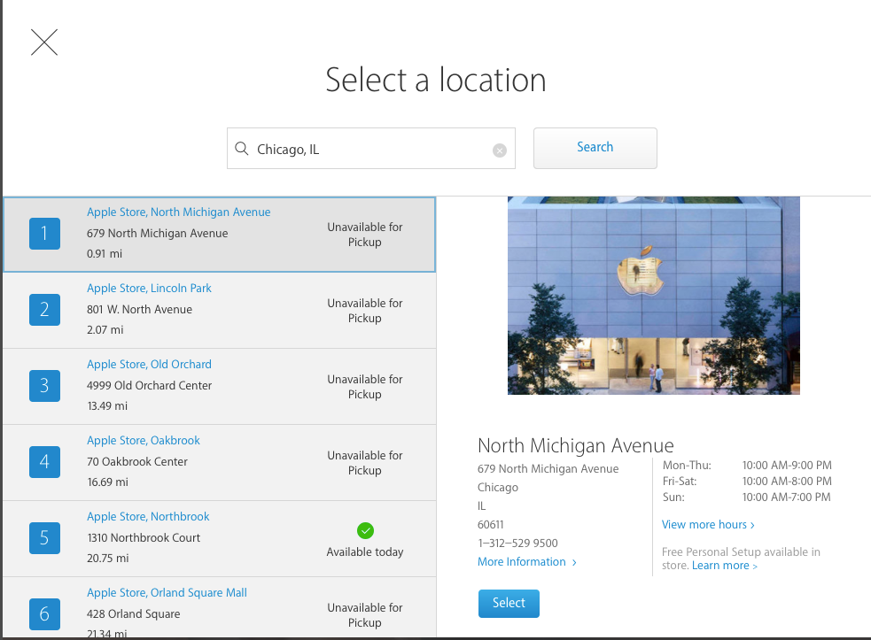
Task: Select store number 6 badge
Action: click(44, 614)
